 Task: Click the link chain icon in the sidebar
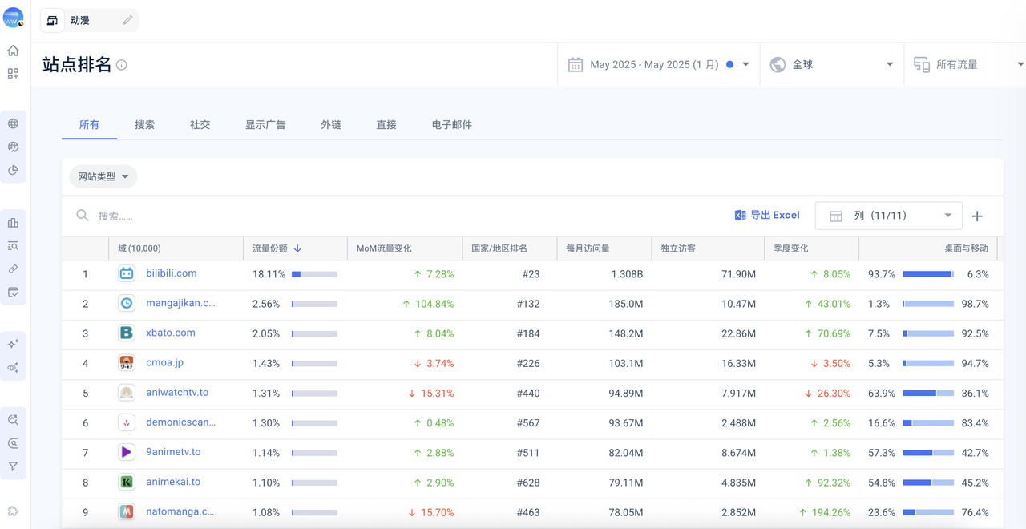pyautogui.click(x=13, y=269)
